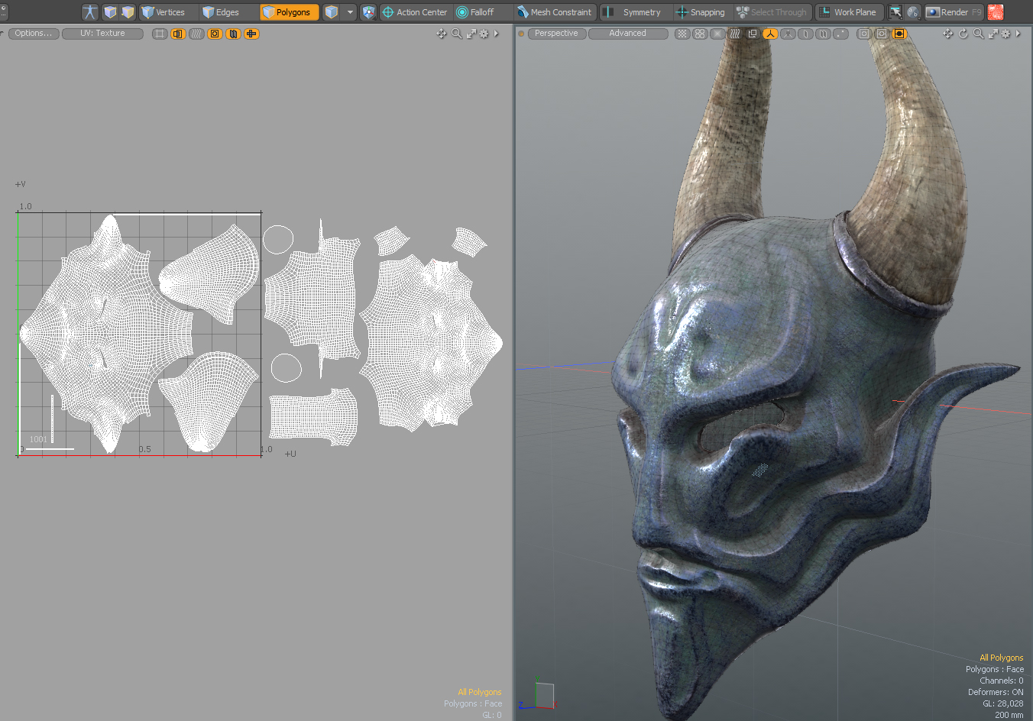Screen dimensions: 1033x721
Task: Toggle the checkerboard display icon in 3D view
Action: (x=682, y=34)
